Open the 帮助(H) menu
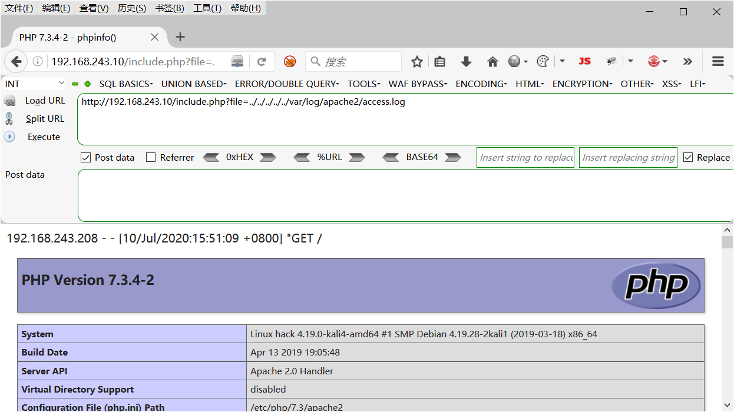734x412 pixels. (246, 8)
